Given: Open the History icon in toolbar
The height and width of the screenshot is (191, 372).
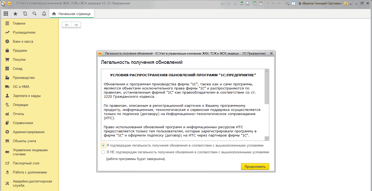Looking at the screenshot, I should [x=25, y=14].
